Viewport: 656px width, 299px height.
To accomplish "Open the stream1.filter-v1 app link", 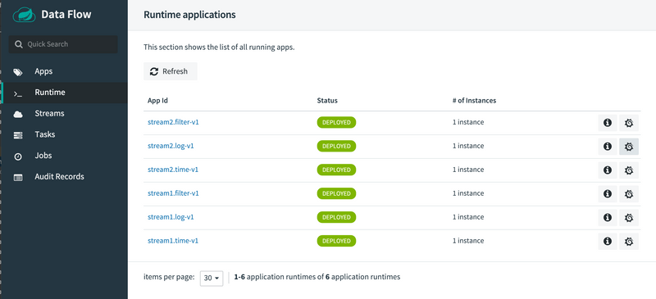I will pyautogui.click(x=173, y=193).
